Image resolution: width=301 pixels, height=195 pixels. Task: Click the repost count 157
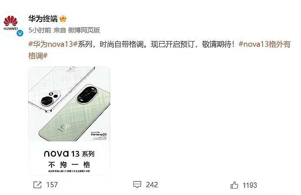click(x=52, y=185)
